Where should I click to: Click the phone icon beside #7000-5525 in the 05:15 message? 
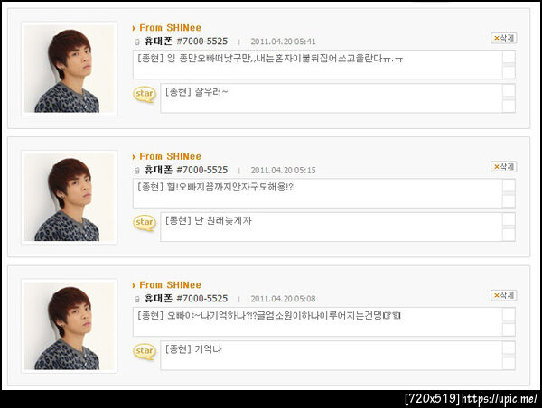coord(137,171)
